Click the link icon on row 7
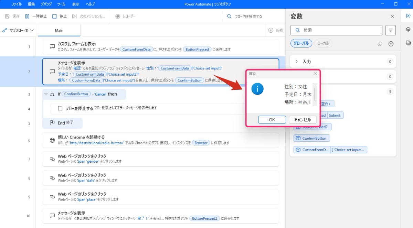 [x=52, y=159]
